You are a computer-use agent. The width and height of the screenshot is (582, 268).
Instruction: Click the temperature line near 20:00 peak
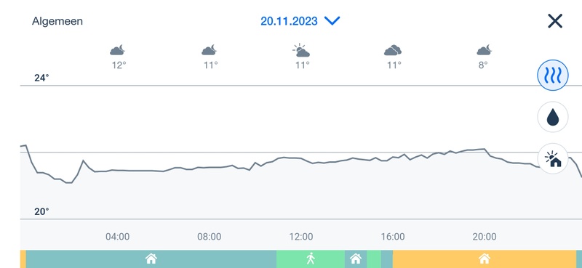tap(482, 149)
